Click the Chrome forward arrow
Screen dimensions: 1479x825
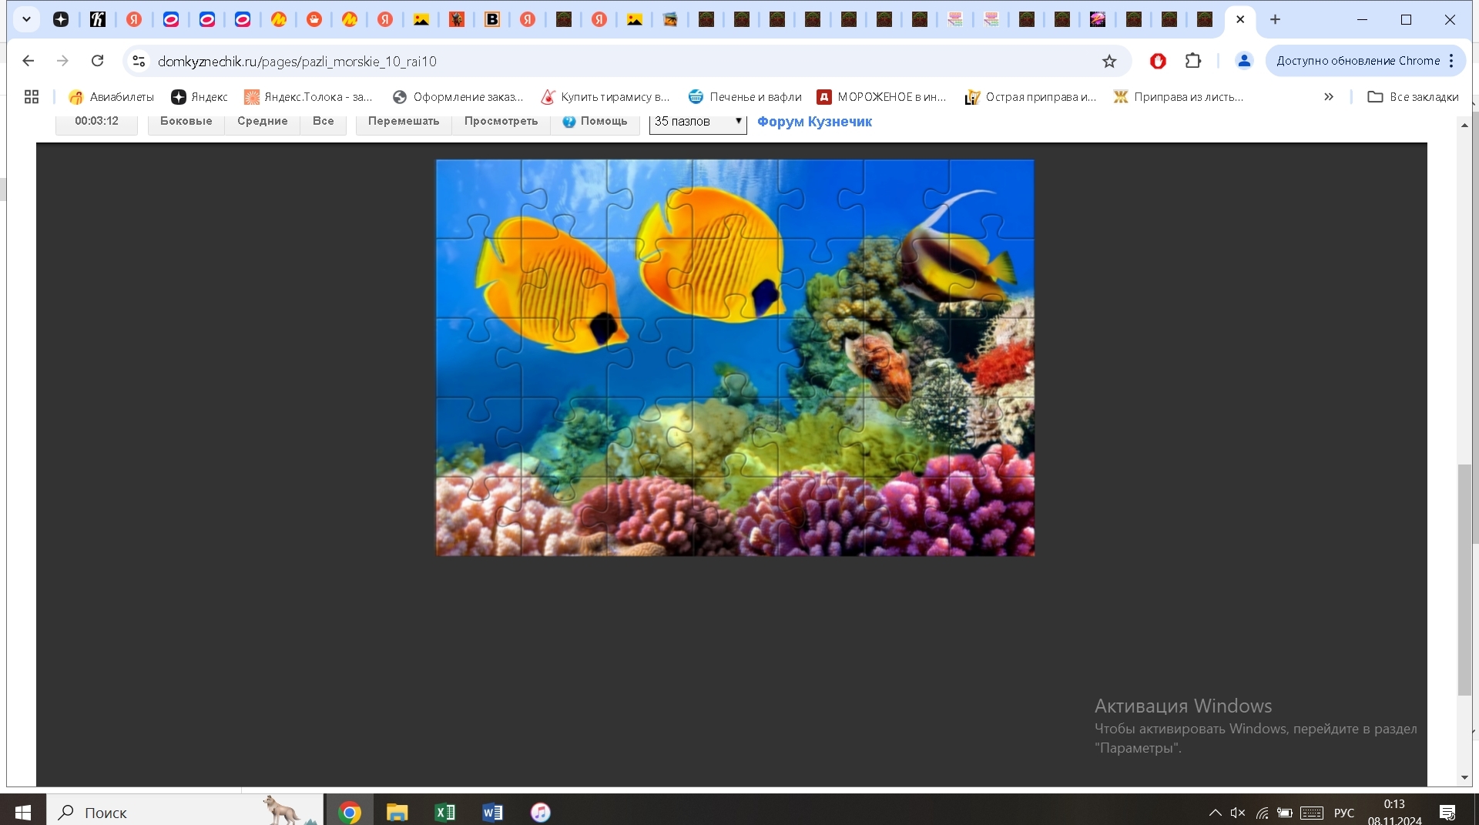point(63,61)
